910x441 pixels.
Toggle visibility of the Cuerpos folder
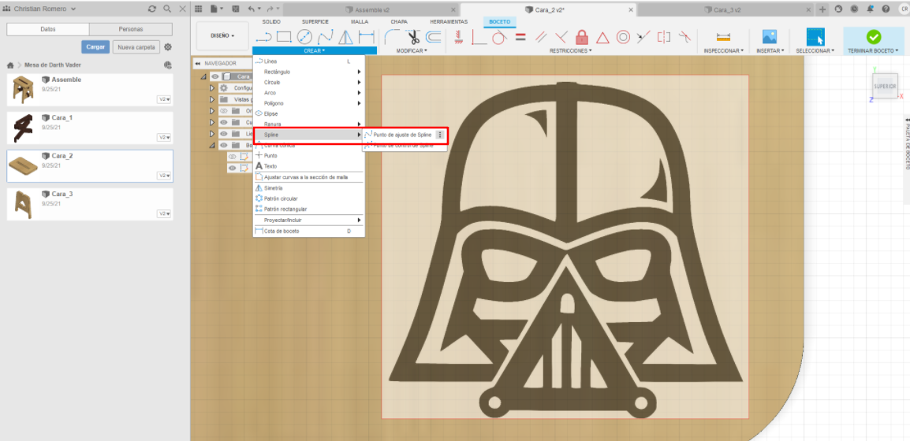coord(223,122)
